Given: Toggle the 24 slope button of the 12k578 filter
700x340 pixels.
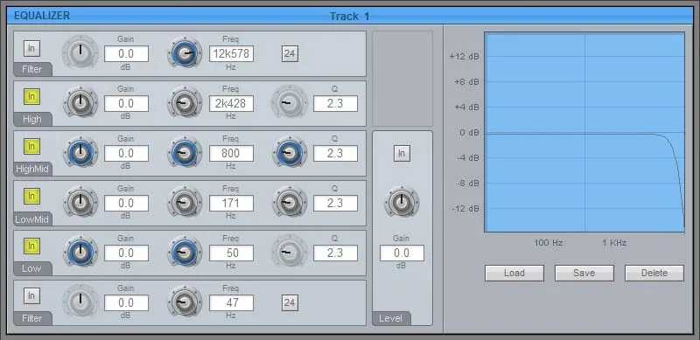Looking at the screenshot, I should (x=290, y=54).
